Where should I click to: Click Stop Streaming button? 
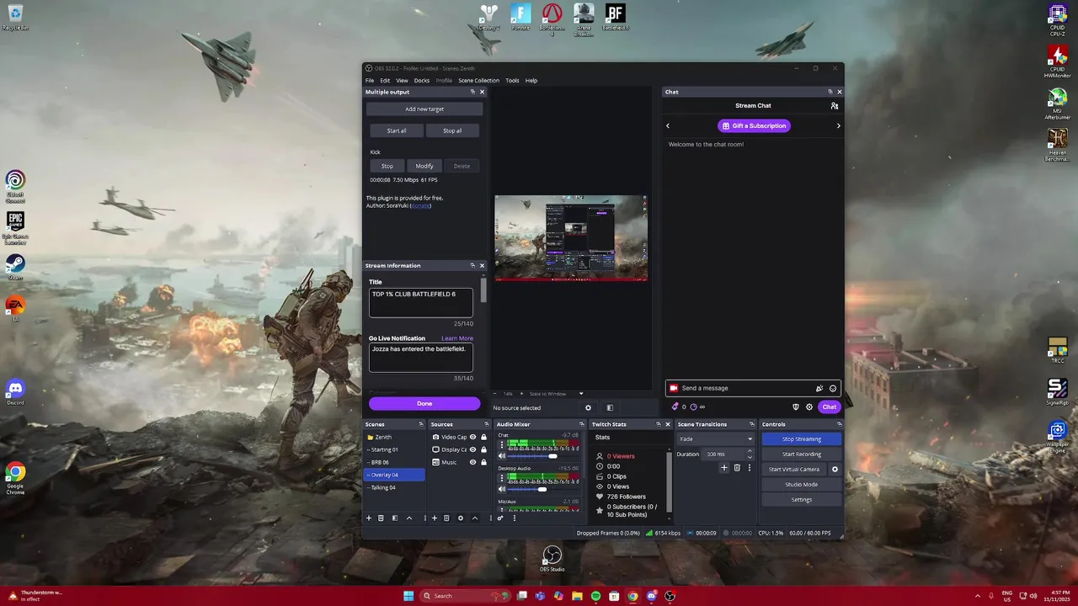[x=801, y=439]
